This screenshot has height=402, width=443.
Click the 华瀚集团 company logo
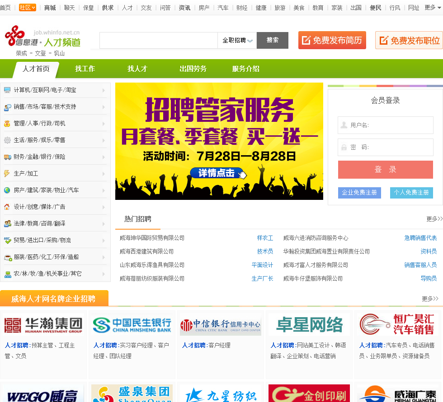click(43, 325)
